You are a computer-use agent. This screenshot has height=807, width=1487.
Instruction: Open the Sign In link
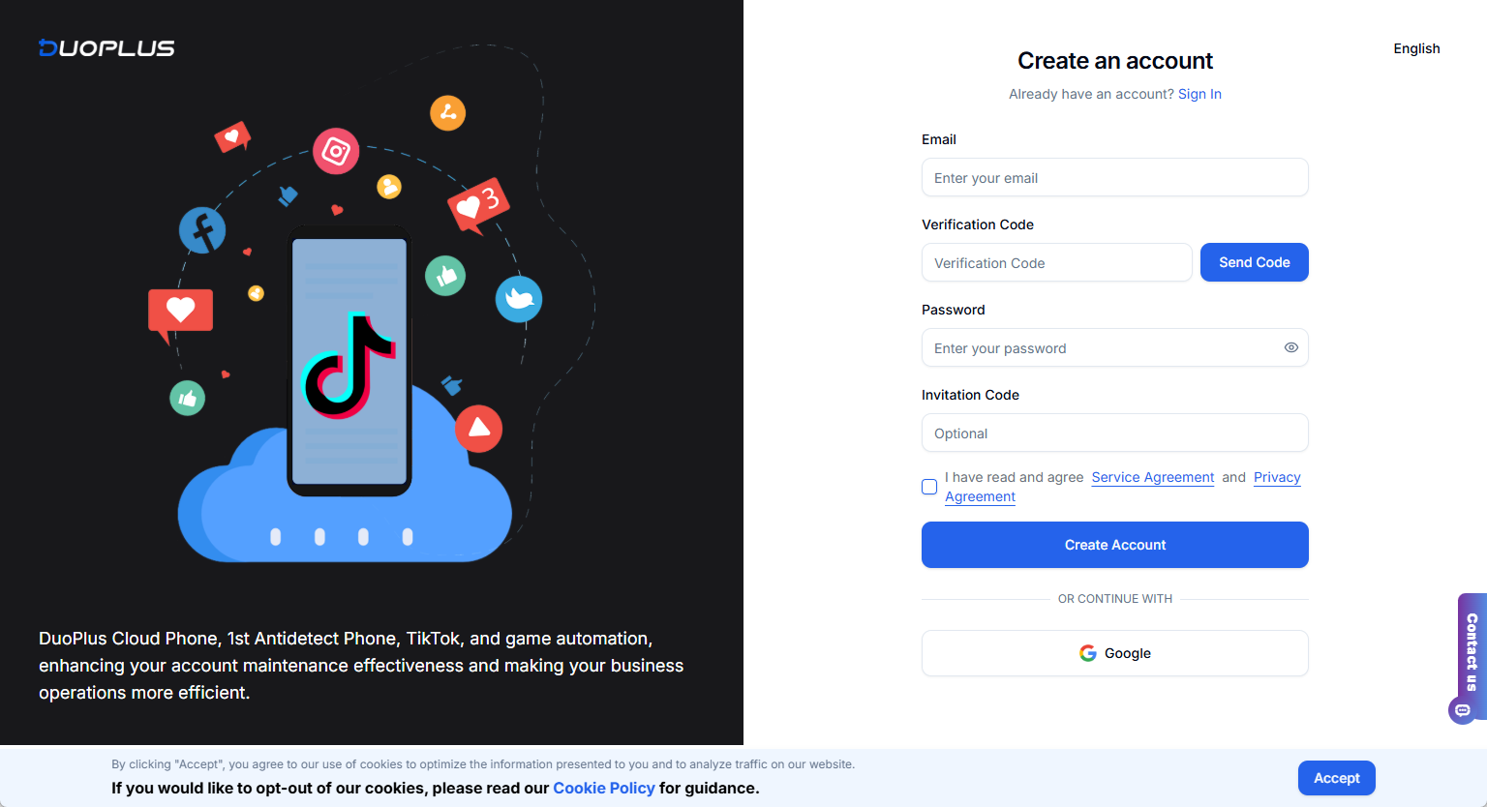coord(1199,94)
